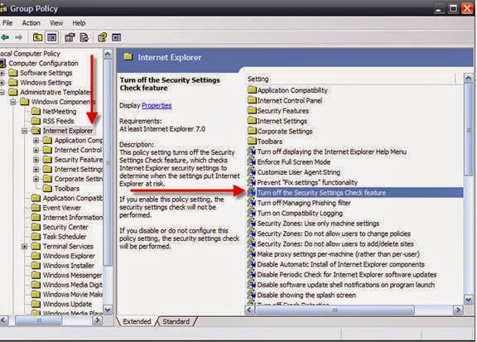Click the Export List toolbar icon

pos(84,37)
